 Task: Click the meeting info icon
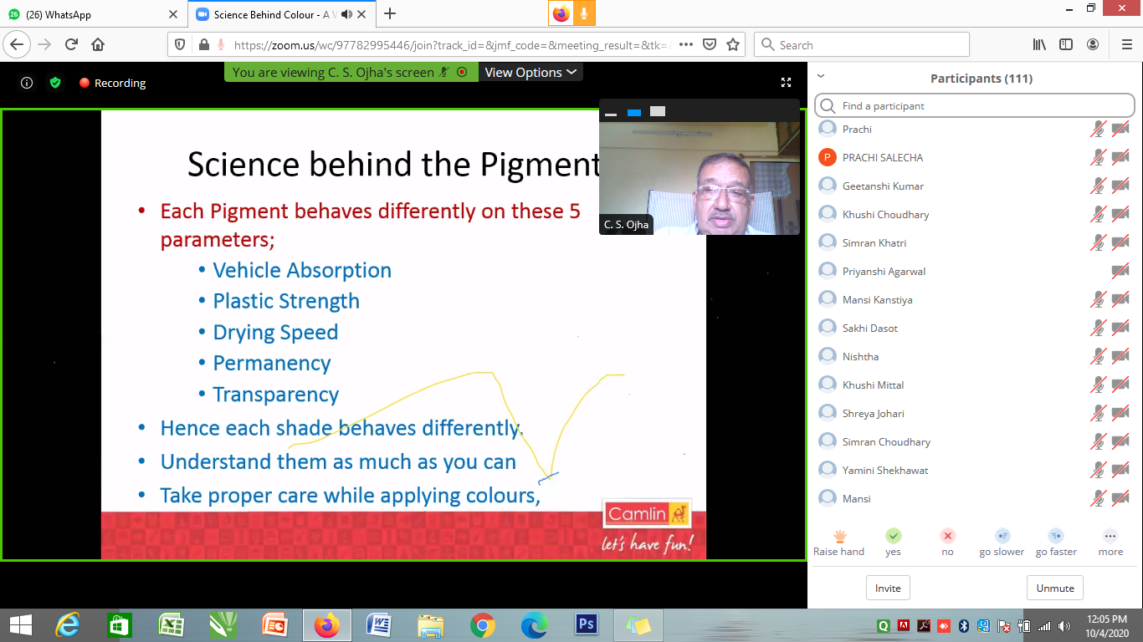[27, 83]
